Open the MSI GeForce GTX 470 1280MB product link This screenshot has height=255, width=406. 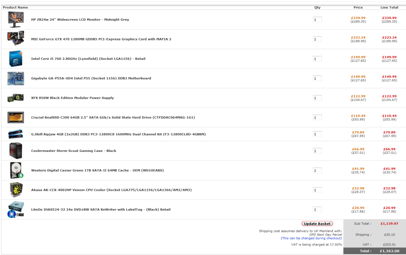[101, 39]
